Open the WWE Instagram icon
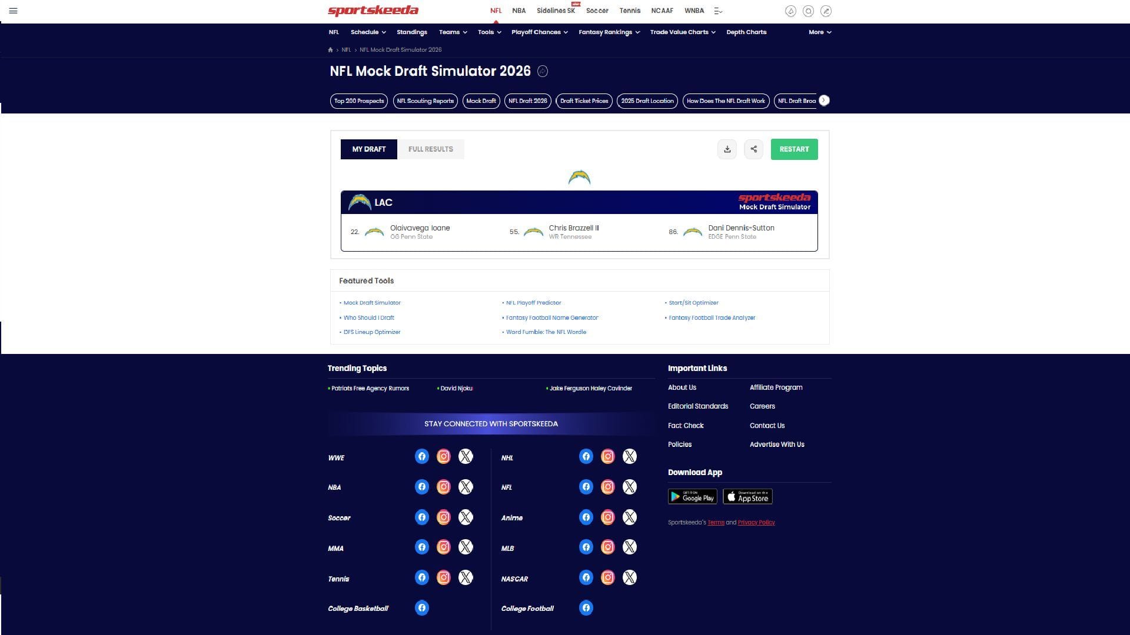 444,456
